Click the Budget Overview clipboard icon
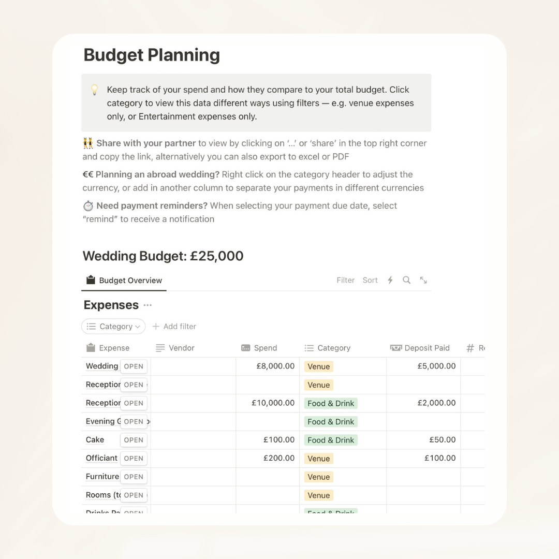This screenshot has height=559, width=559. tap(91, 280)
